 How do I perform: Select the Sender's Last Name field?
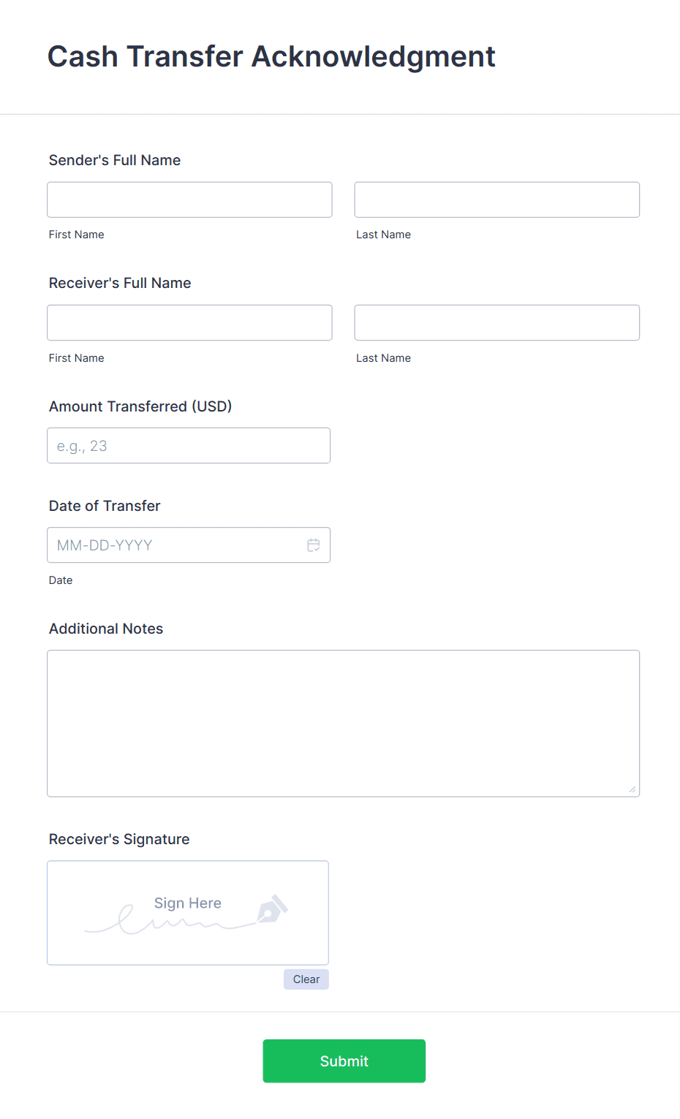pyautogui.click(x=496, y=199)
